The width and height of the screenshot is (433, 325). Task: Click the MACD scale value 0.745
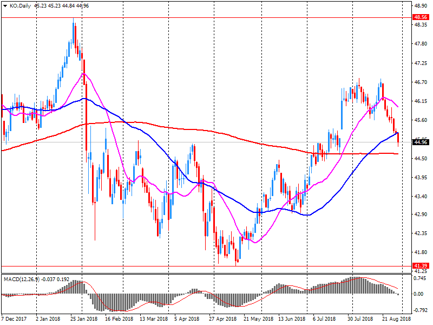419,278
